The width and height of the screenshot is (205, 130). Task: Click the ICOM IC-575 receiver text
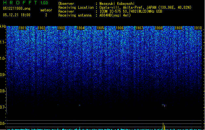(131, 11)
